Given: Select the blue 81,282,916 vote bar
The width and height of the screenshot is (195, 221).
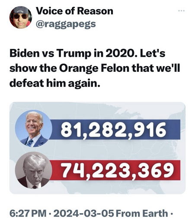Looking at the screenshot, I should tap(115, 129).
